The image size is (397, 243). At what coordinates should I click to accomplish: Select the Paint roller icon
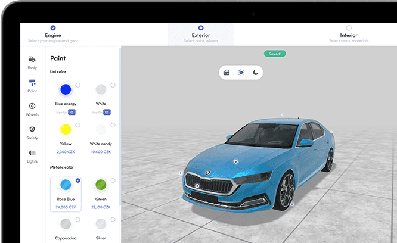click(32, 82)
